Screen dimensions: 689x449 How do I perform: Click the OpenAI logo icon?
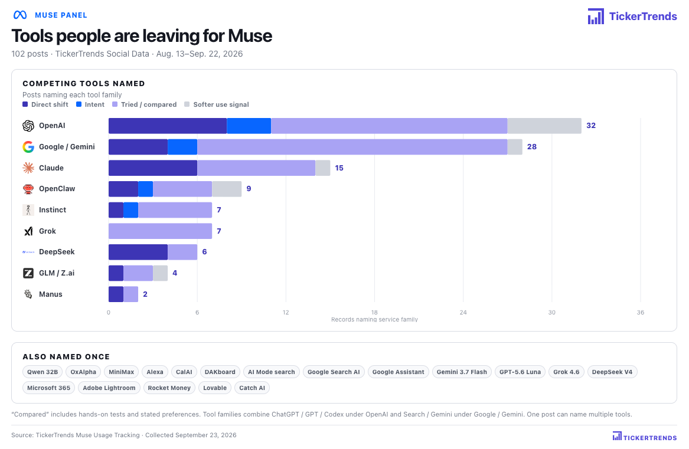click(28, 126)
